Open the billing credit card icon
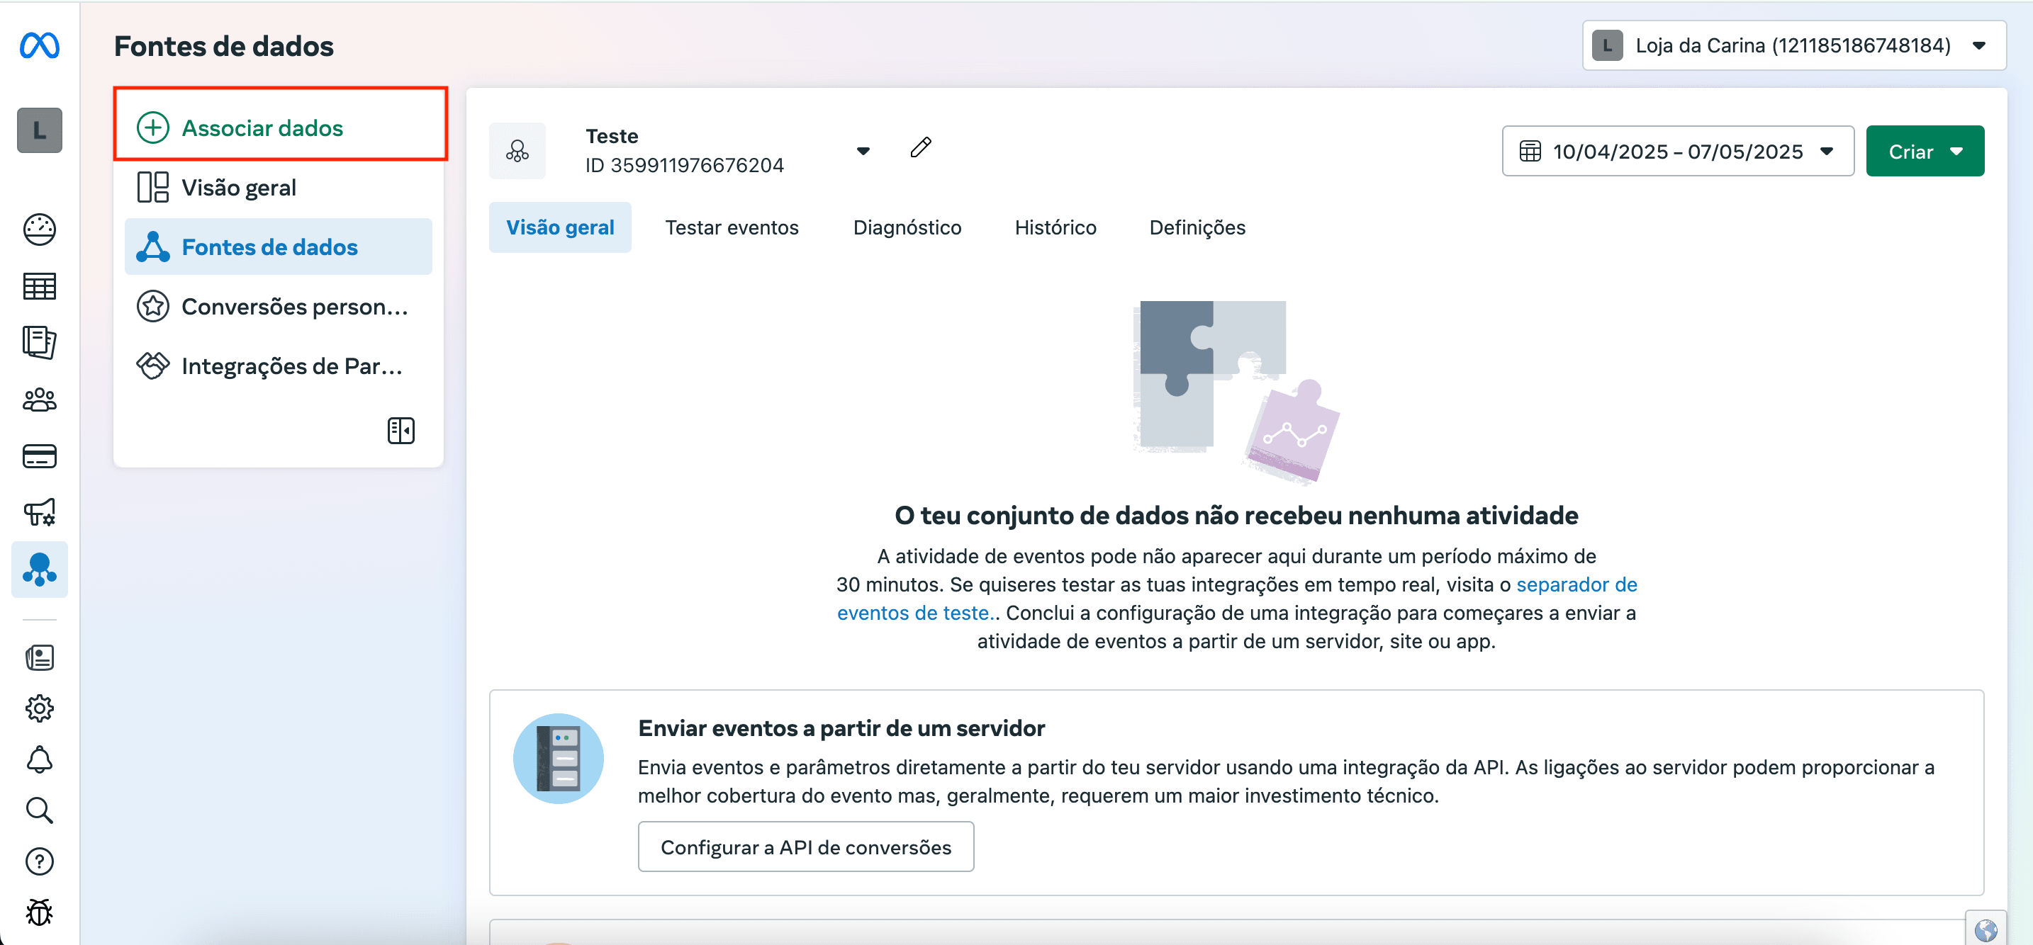This screenshot has height=945, width=2033. pos(39,456)
